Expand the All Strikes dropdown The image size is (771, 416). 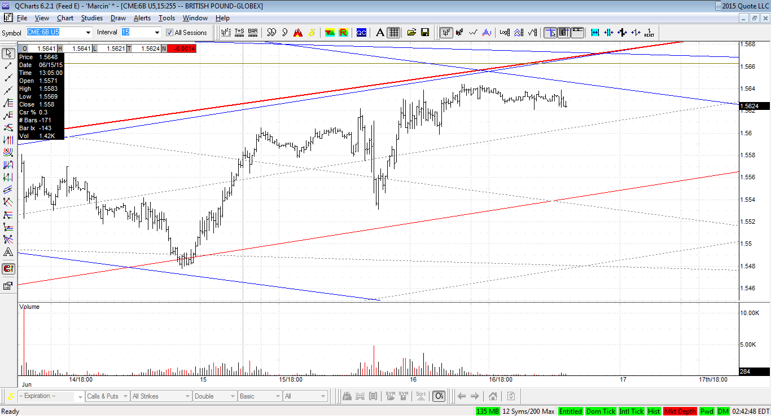point(161,396)
